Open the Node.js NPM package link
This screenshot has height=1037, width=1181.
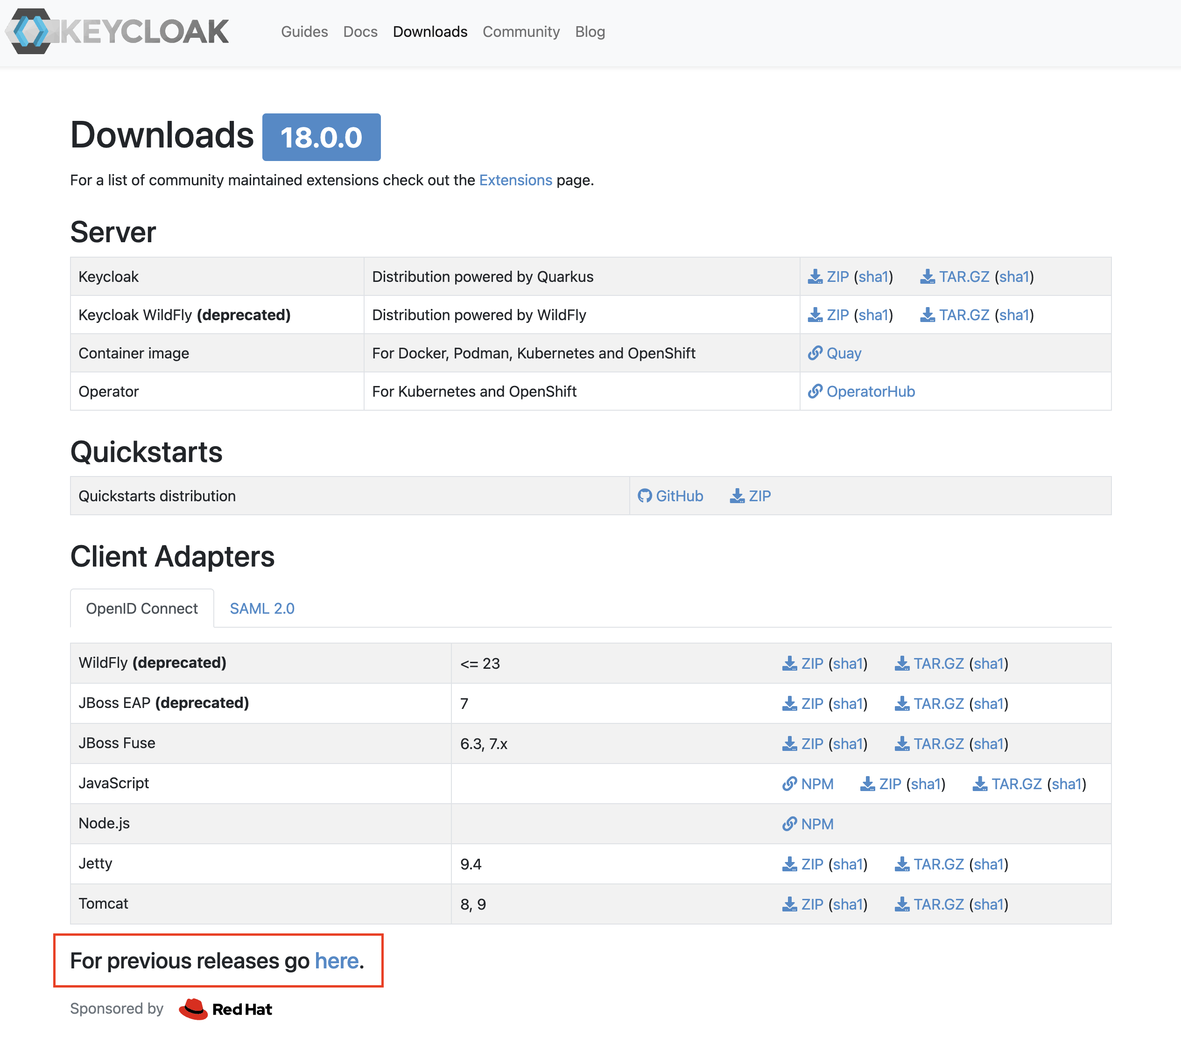point(816,824)
